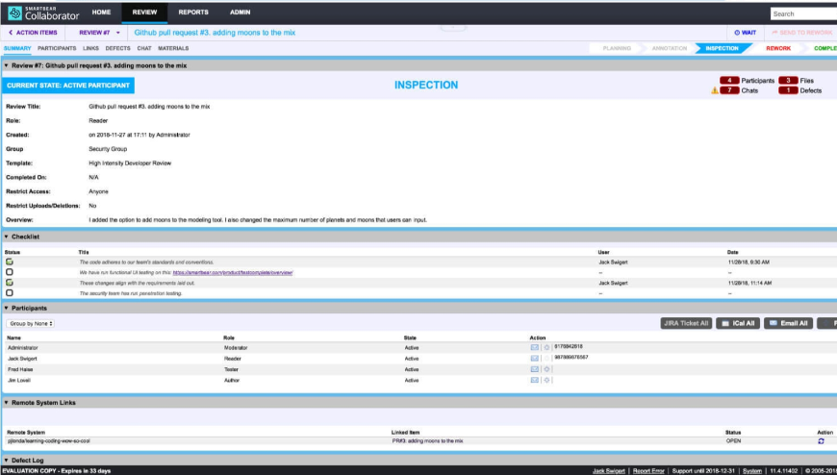The width and height of the screenshot is (837, 475).
Task: Collapse the Checklist section
Action: point(6,236)
